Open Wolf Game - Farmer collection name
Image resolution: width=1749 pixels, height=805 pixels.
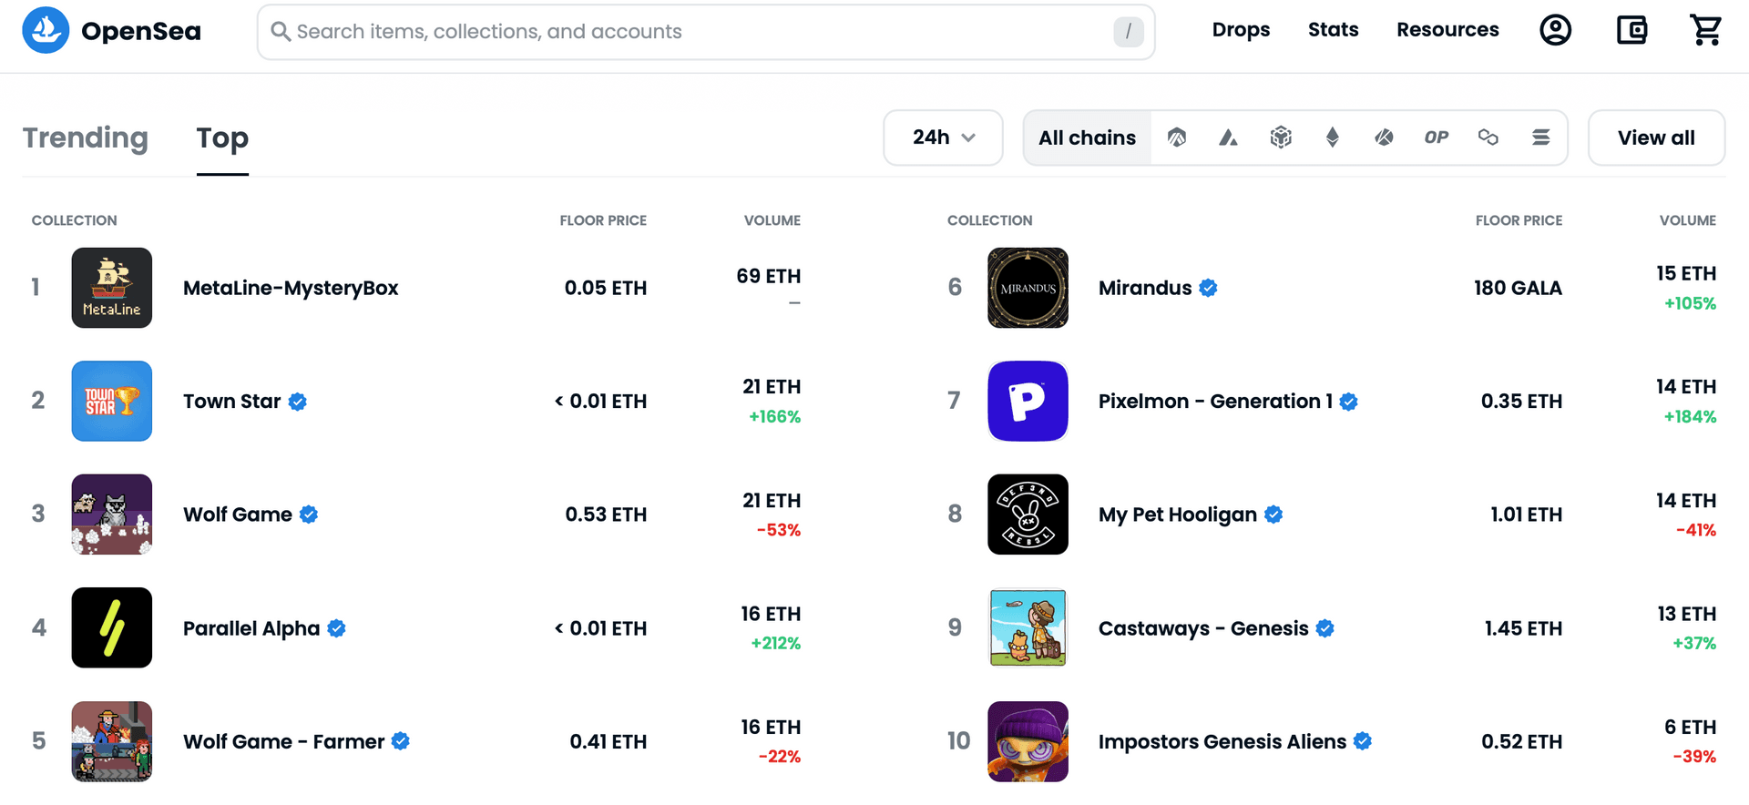click(284, 741)
